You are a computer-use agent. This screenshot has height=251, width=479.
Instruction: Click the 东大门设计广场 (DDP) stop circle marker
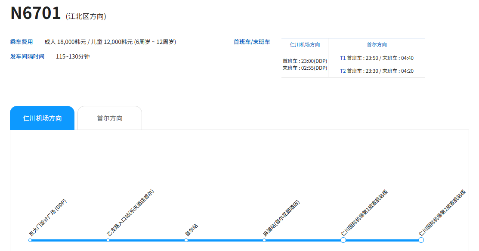click(x=30, y=240)
